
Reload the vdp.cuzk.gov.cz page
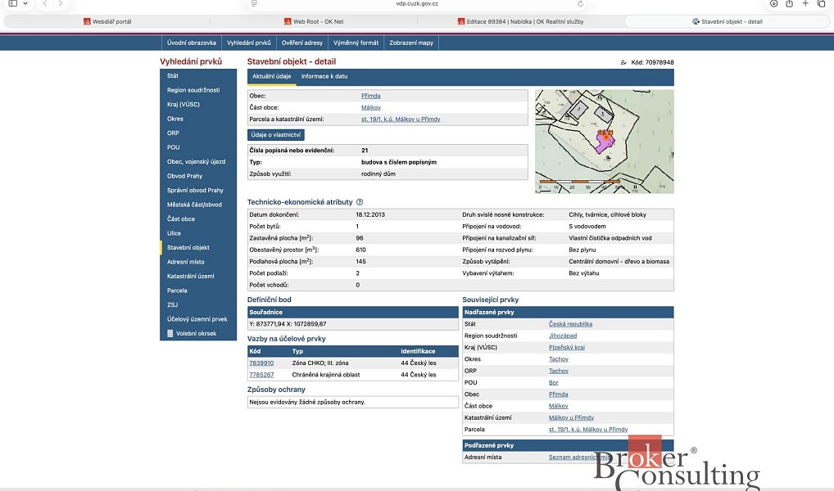(580, 4)
